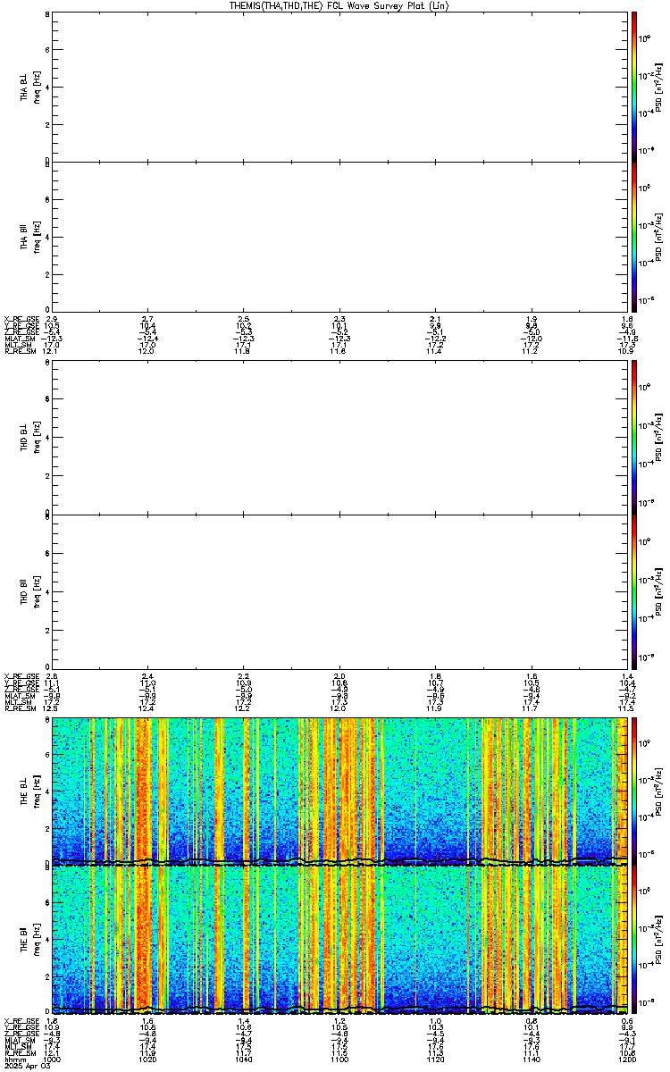This screenshot has height=1072, width=670.
Task: Click the 'THA B∥ freq [Hz]' y-axis label
Action: point(29,237)
